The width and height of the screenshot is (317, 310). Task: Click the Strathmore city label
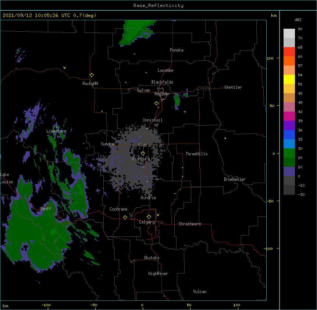(x=190, y=224)
